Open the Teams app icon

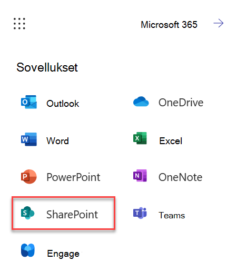click(x=140, y=213)
